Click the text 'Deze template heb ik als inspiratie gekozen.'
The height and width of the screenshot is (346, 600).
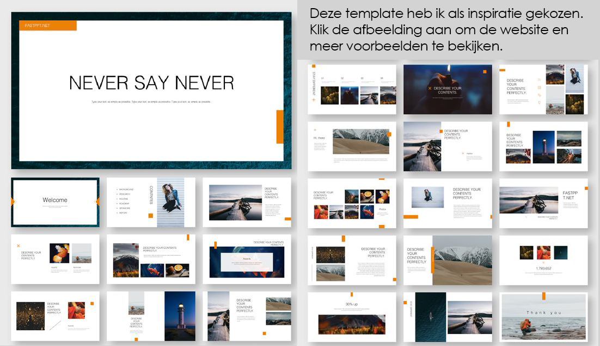446,14
